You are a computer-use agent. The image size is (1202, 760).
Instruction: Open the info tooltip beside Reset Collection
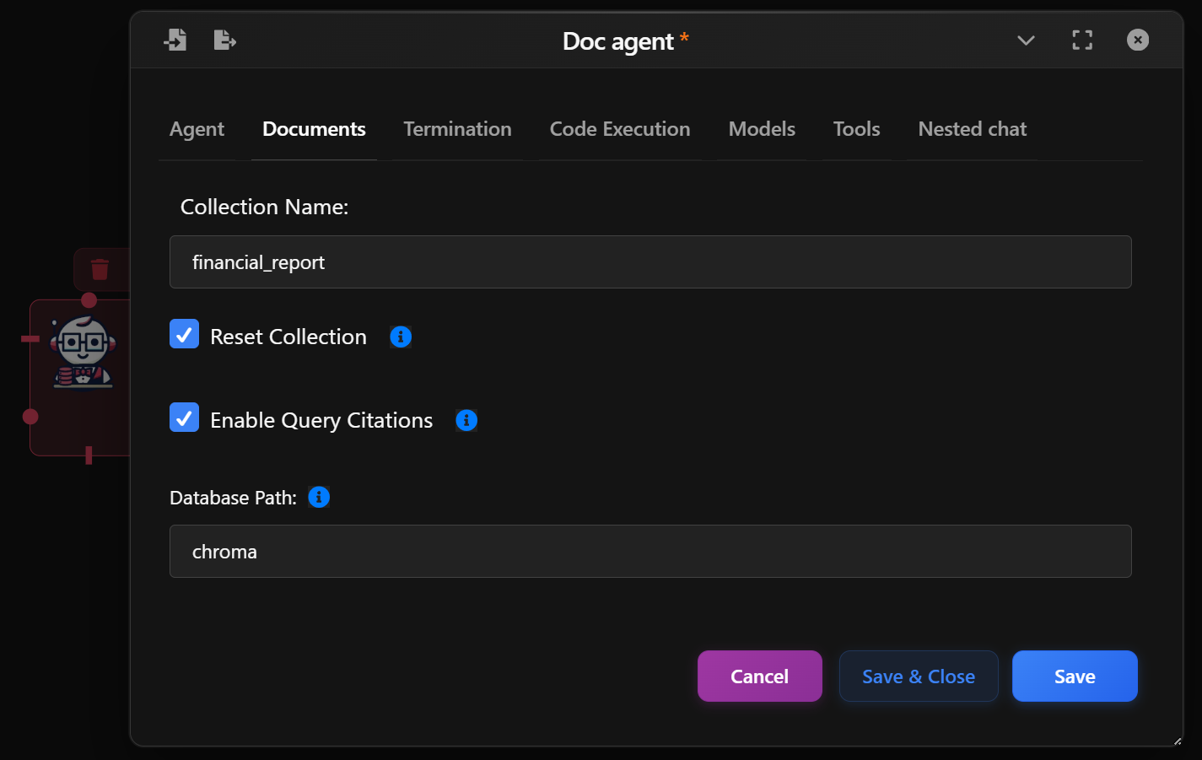click(401, 336)
